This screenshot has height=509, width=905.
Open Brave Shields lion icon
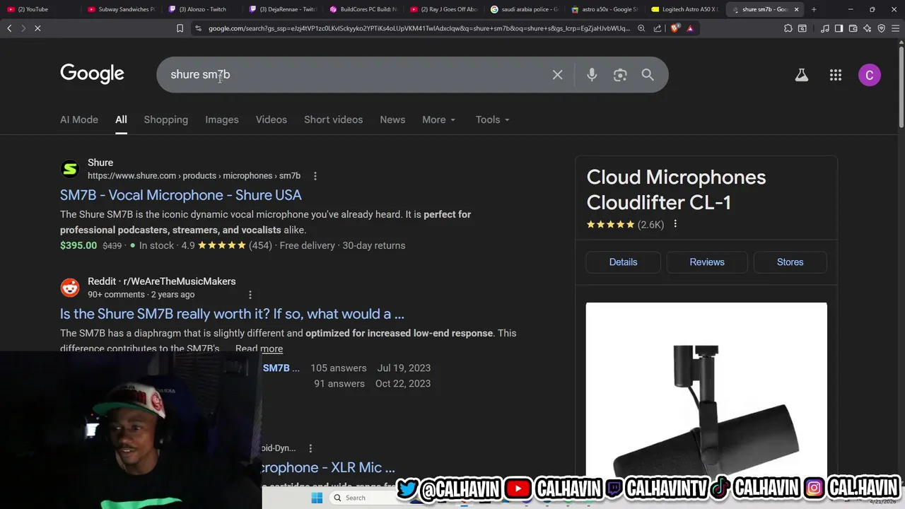675,28
